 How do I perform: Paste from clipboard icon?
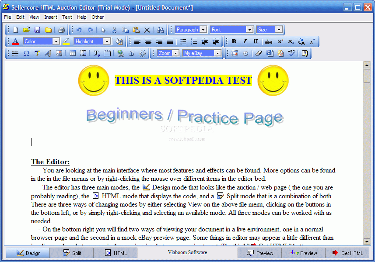[x=136, y=30]
